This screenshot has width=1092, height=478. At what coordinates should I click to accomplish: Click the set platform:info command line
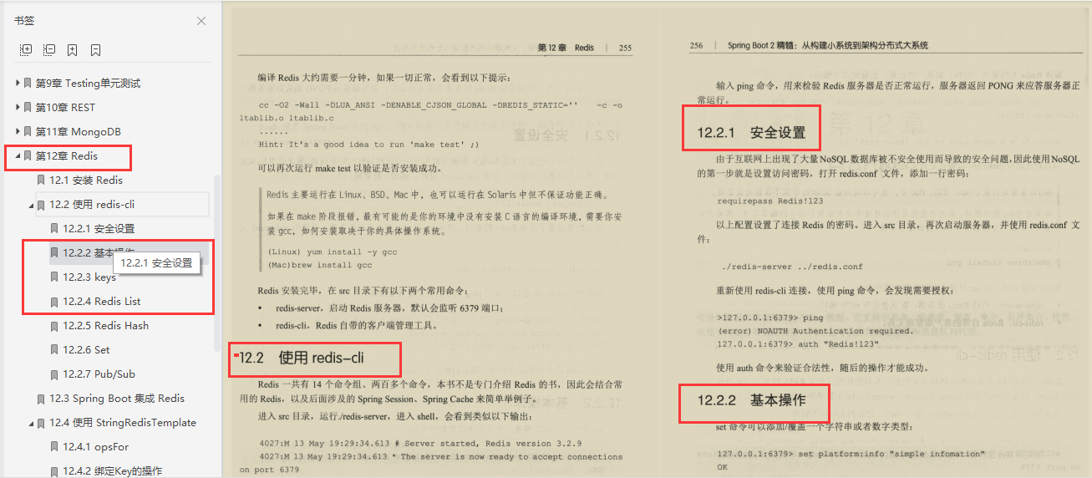click(851, 454)
